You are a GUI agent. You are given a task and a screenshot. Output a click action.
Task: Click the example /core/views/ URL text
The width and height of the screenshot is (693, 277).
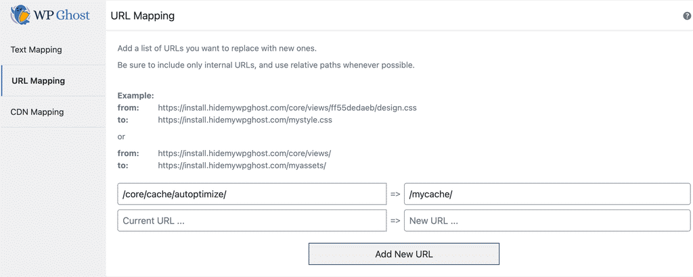244,154
